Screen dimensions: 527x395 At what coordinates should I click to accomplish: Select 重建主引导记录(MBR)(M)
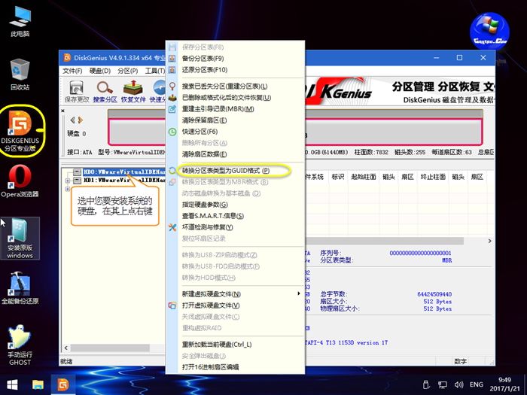pos(235,109)
